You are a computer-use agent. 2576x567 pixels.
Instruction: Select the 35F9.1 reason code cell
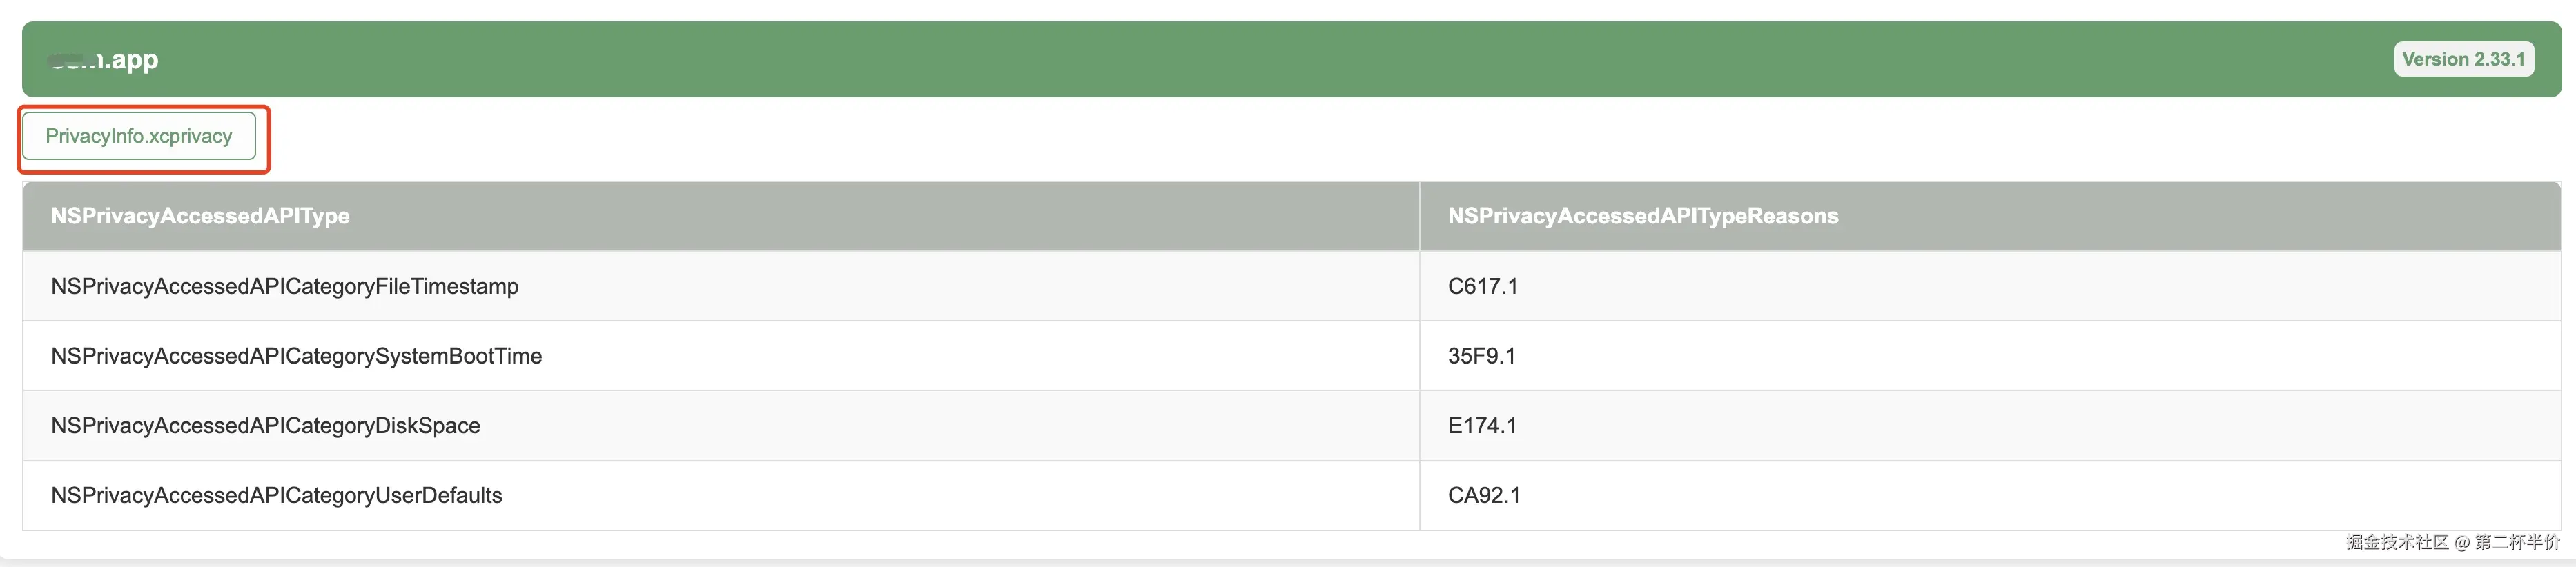[1481, 356]
